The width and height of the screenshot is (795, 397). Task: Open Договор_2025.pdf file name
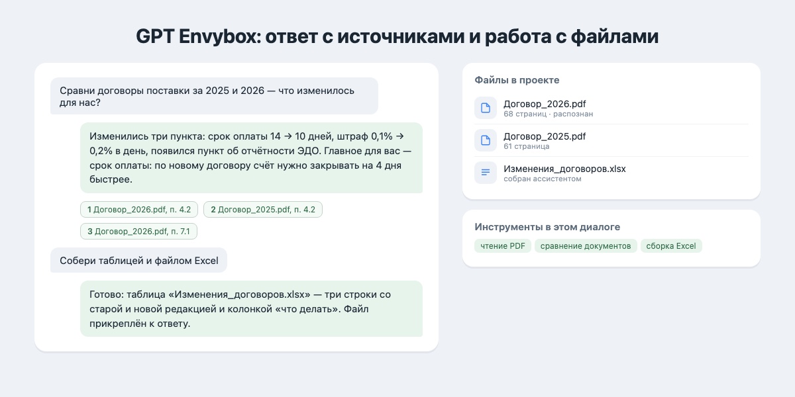point(545,136)
